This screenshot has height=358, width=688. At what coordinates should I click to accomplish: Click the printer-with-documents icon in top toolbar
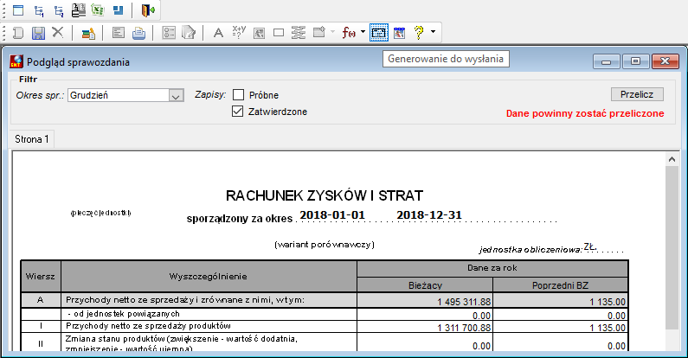point(78,10)
